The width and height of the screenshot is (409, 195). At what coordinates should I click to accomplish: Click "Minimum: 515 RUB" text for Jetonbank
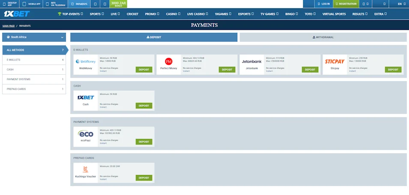pyautogui.click(x=275, y=58)
